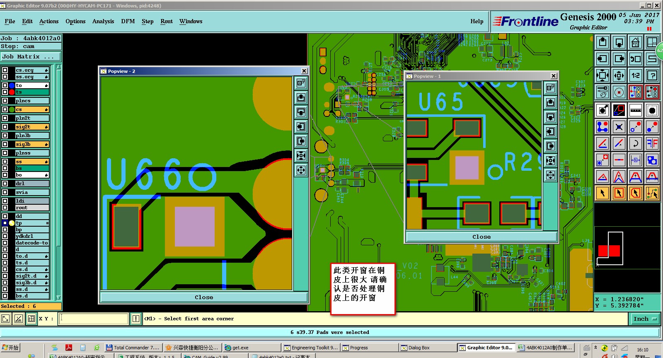This screenshot has width=663, height=358.
Task: Select the plain arrow selection pointer tool
Action: click(603, 193)
